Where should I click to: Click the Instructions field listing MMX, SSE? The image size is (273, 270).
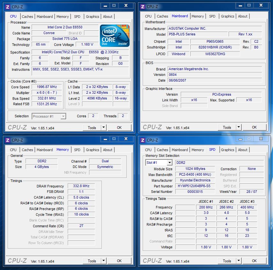[80, 71]
